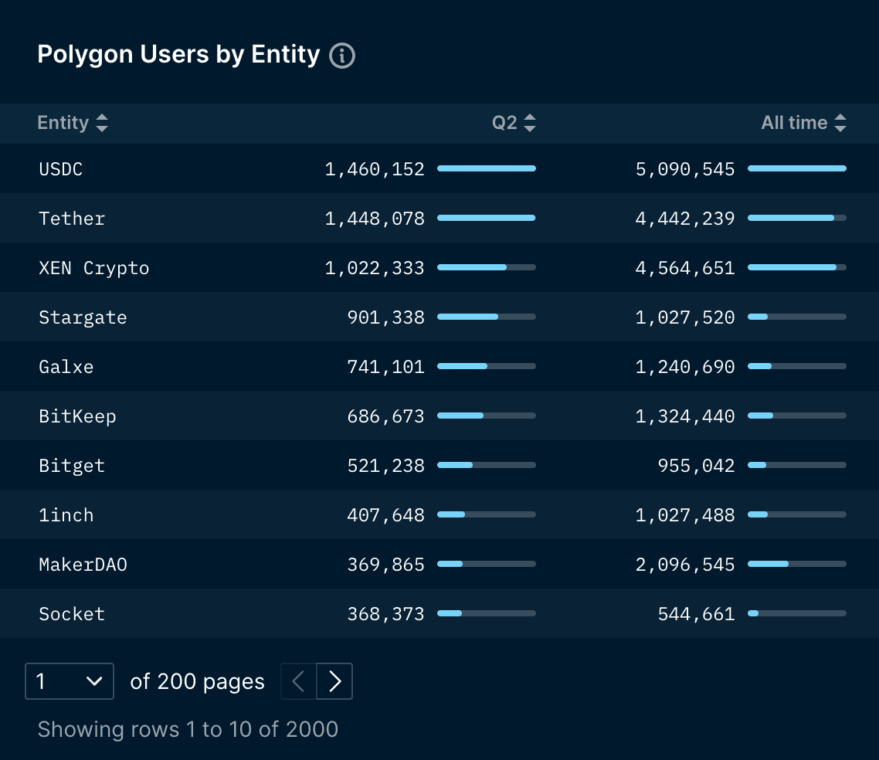
Task: Select the Entity column header
Action: pos(63,122)
